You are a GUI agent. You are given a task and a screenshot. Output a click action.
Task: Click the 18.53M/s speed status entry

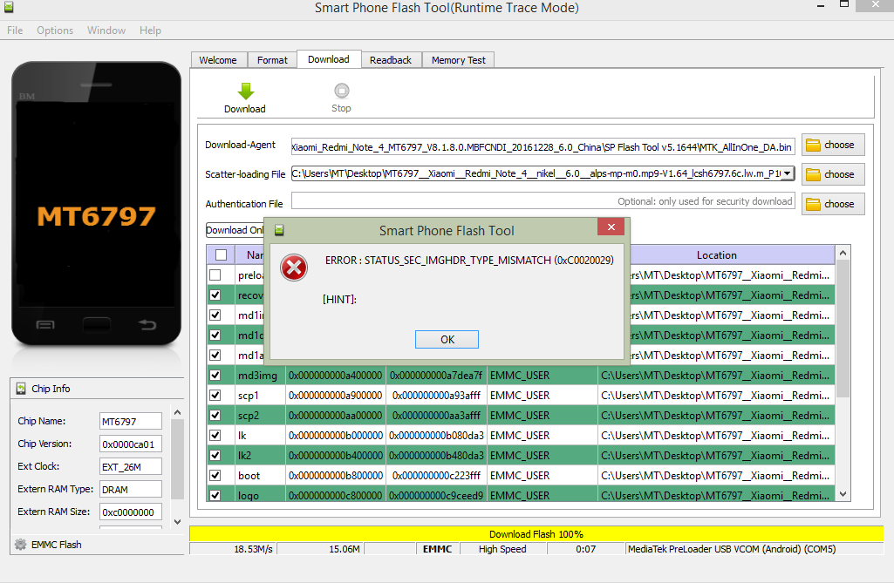point(253,549)
